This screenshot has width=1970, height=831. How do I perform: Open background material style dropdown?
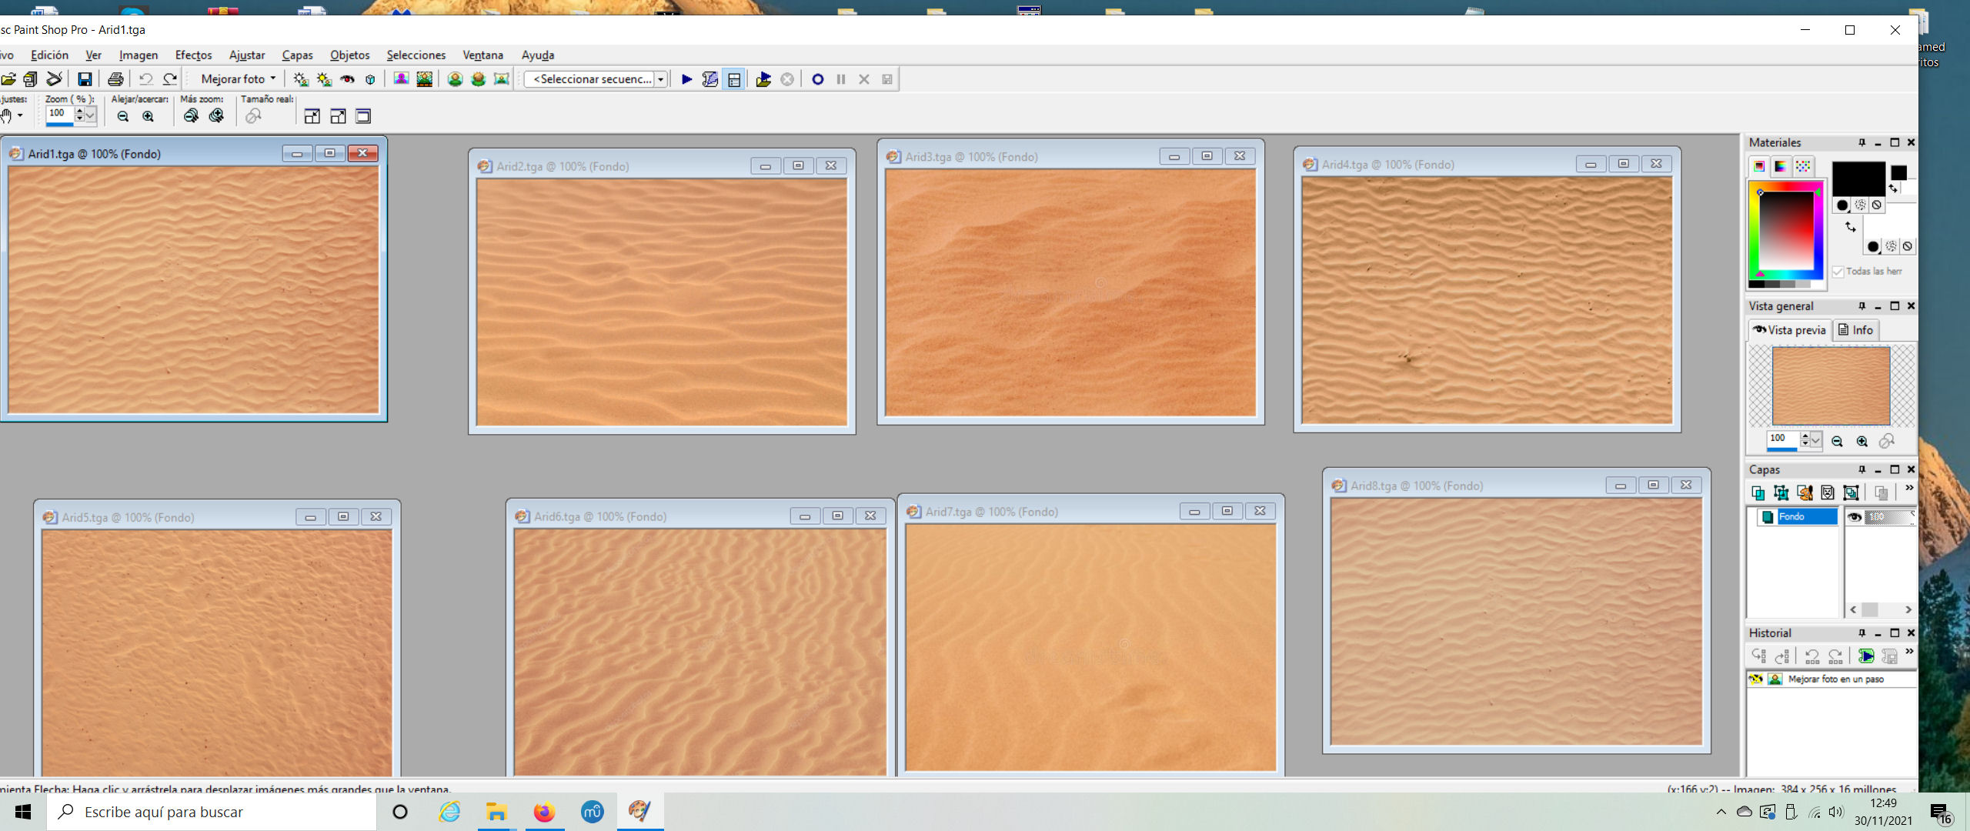1874,247
